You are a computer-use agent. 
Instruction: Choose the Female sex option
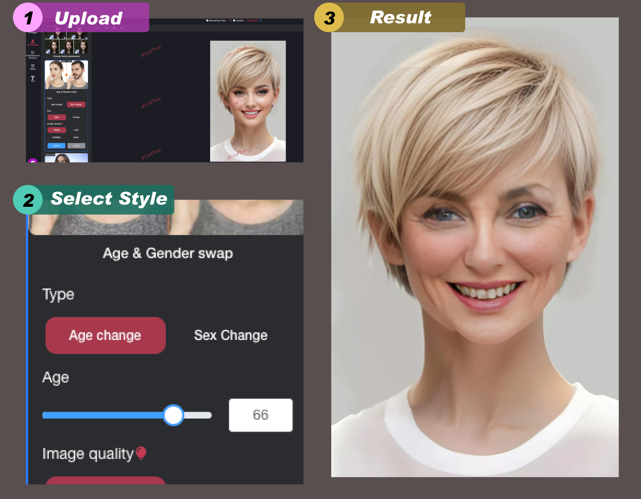[76, 117]
